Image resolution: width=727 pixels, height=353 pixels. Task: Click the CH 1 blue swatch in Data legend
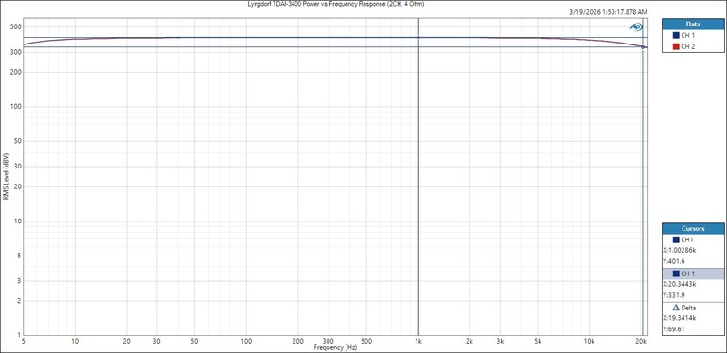676,35
